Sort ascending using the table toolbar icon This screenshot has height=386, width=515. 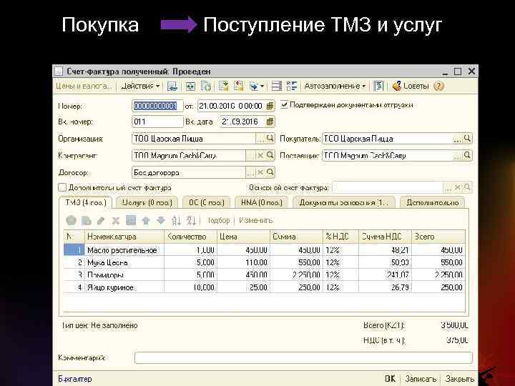176,220
